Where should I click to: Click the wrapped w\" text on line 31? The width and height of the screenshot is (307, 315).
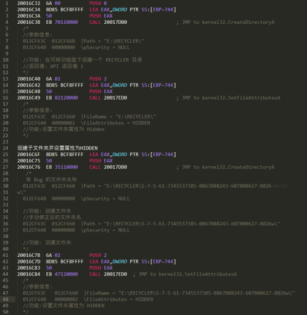tap(21, 192)
